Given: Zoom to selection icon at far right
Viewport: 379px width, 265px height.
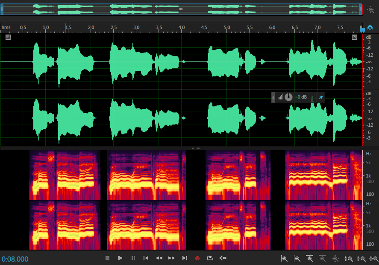Looking at the screenshot, I should pyautogui.click(x=374, y=259).
